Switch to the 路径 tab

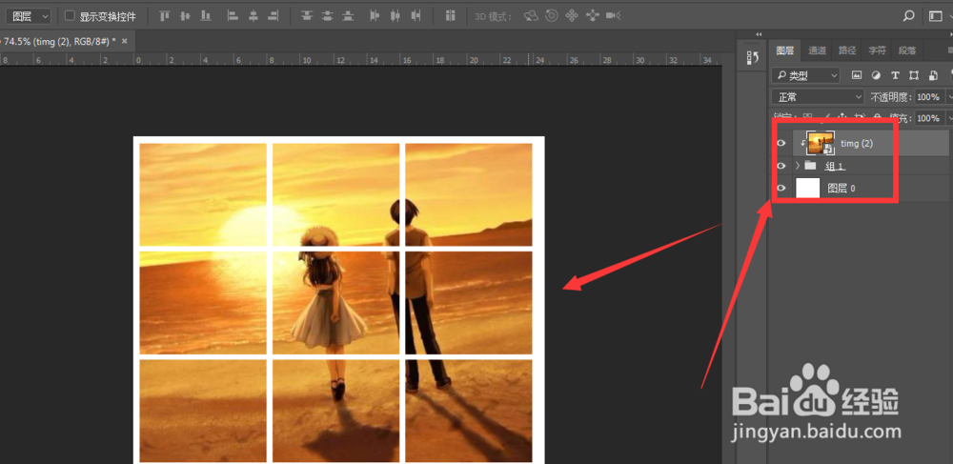click(847, 50)
